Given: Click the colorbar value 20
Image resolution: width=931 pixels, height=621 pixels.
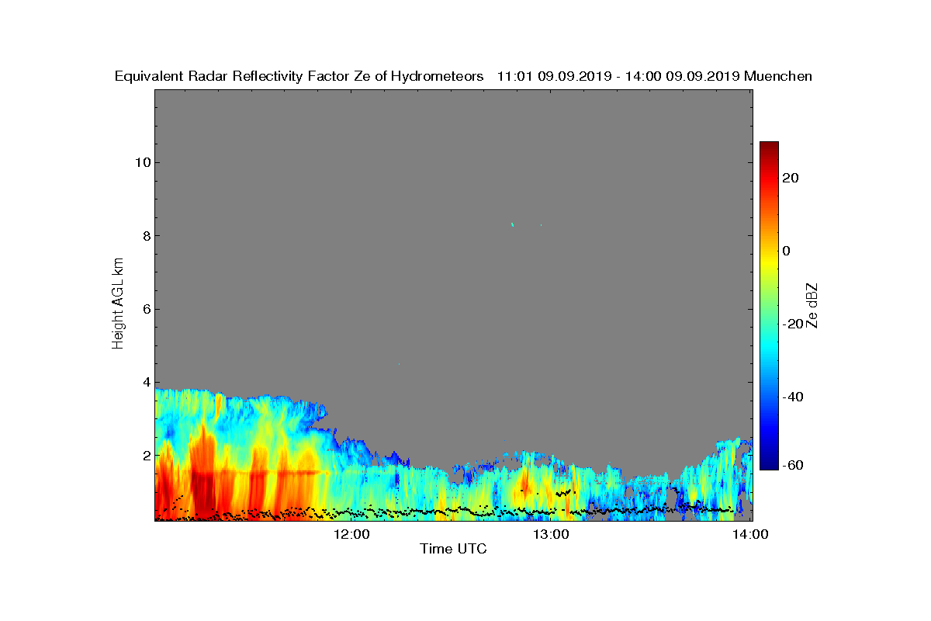Looking at the screenshot, I should tap(791, 178).
